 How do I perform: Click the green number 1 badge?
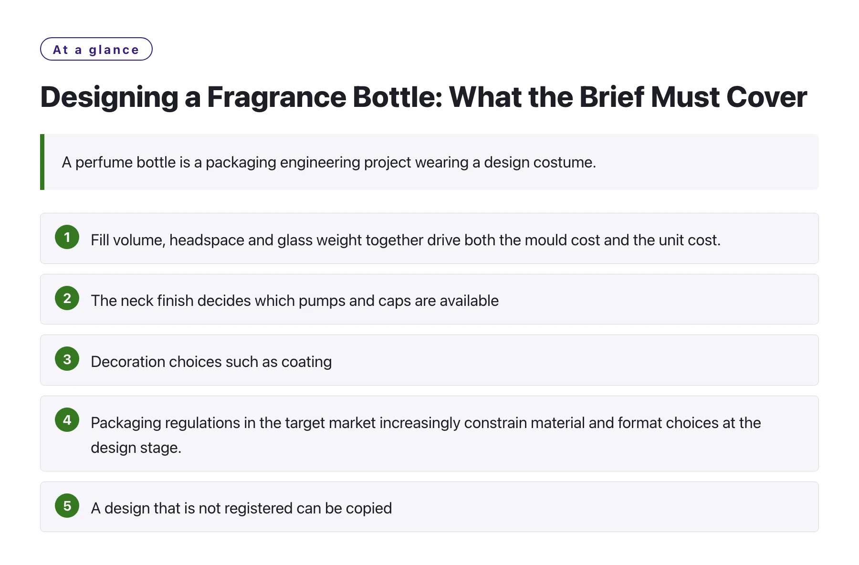pyautogui.click(x=67, y=237)
